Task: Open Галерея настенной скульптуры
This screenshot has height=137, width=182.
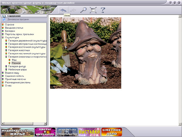Action: point(27,54)
